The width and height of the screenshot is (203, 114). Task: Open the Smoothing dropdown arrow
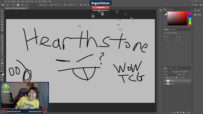coord(78,5)
